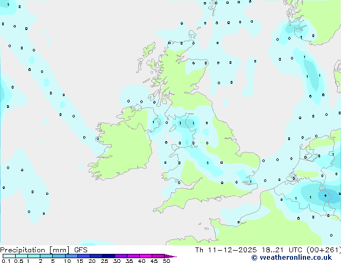Pick the 1–2 mm legend color box
The width and height of the screenshot is (341, 263).
(34, 256)
